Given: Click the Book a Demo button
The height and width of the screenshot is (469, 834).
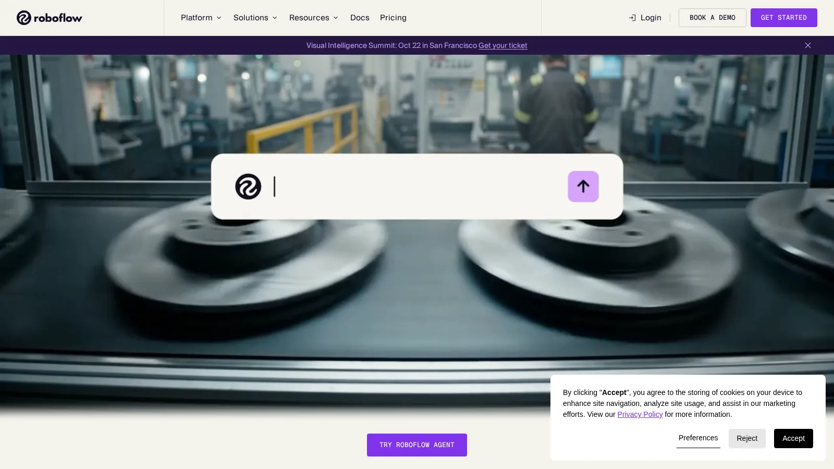Looking at the screenshot, I should click(x=712, y=18).
